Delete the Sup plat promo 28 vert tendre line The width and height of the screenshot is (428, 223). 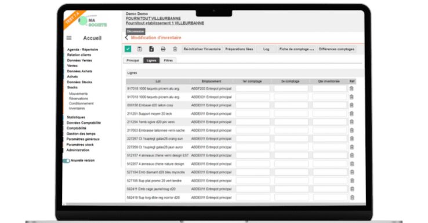[x=352, y=181]
